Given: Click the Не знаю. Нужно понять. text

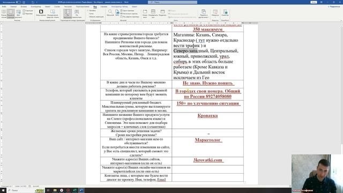Looking at the screenshot, I should [x=208, y=83].
